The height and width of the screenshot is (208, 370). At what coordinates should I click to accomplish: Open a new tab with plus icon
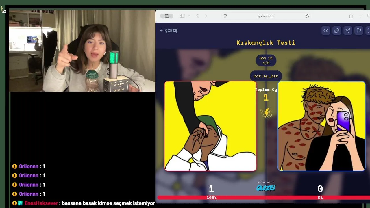[x=360, y=16]
